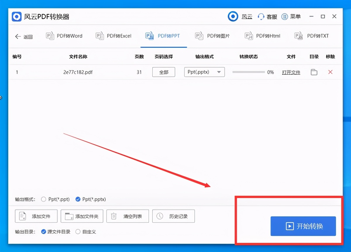Click the PDF转Html conversion icon
The image size is (351, 252).
(249, 36)
